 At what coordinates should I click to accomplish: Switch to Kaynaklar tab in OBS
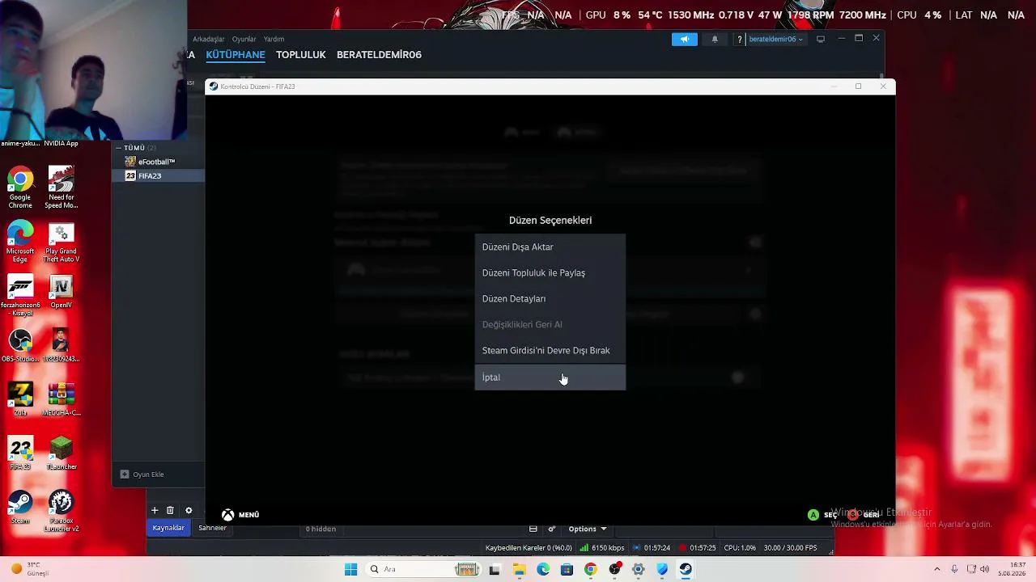tap(168, 528)
